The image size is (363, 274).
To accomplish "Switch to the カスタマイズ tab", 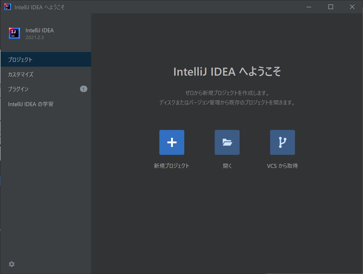I will [x=46, y=74].
